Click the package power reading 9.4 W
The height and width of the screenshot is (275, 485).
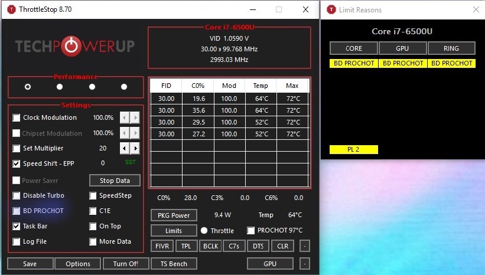222,215
